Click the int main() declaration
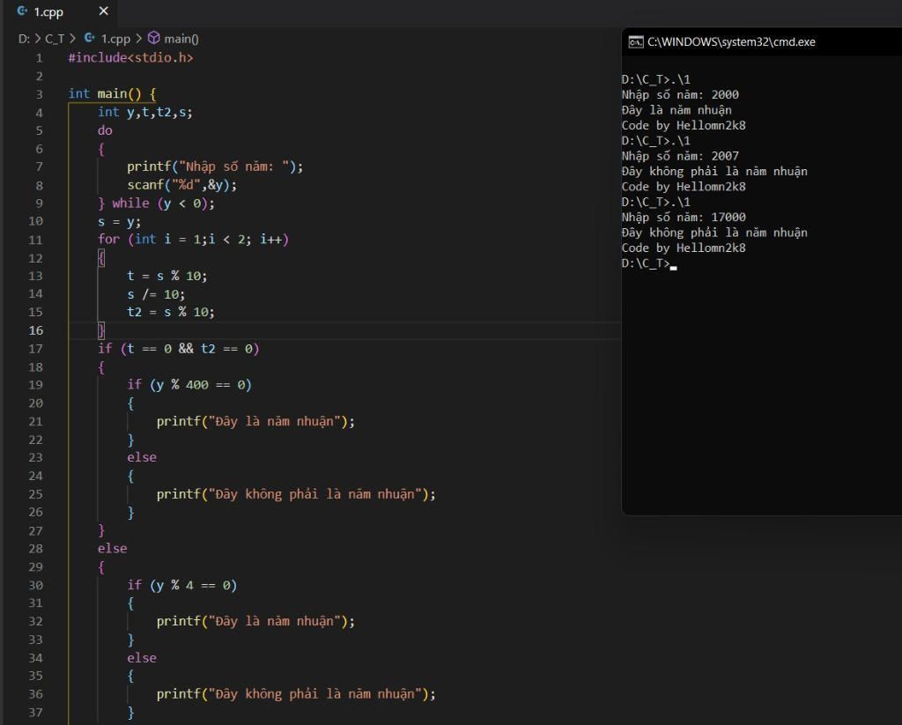This screenshot has width=902, height=725. pos(112,93)
